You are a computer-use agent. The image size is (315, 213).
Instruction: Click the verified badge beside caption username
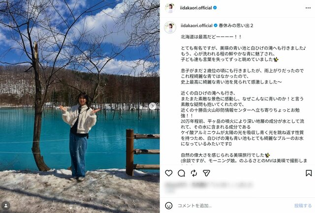216,26
